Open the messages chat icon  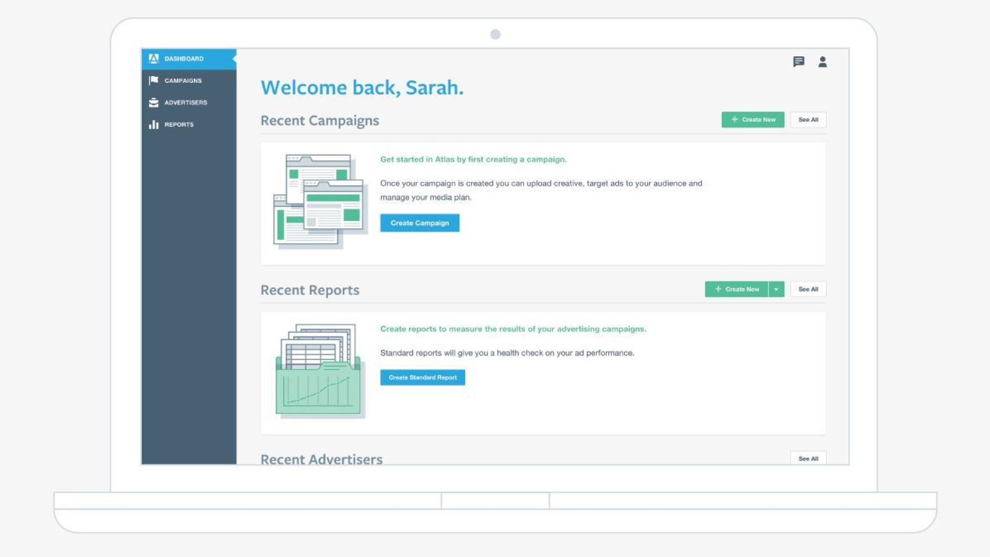click(x=798, y=62)
